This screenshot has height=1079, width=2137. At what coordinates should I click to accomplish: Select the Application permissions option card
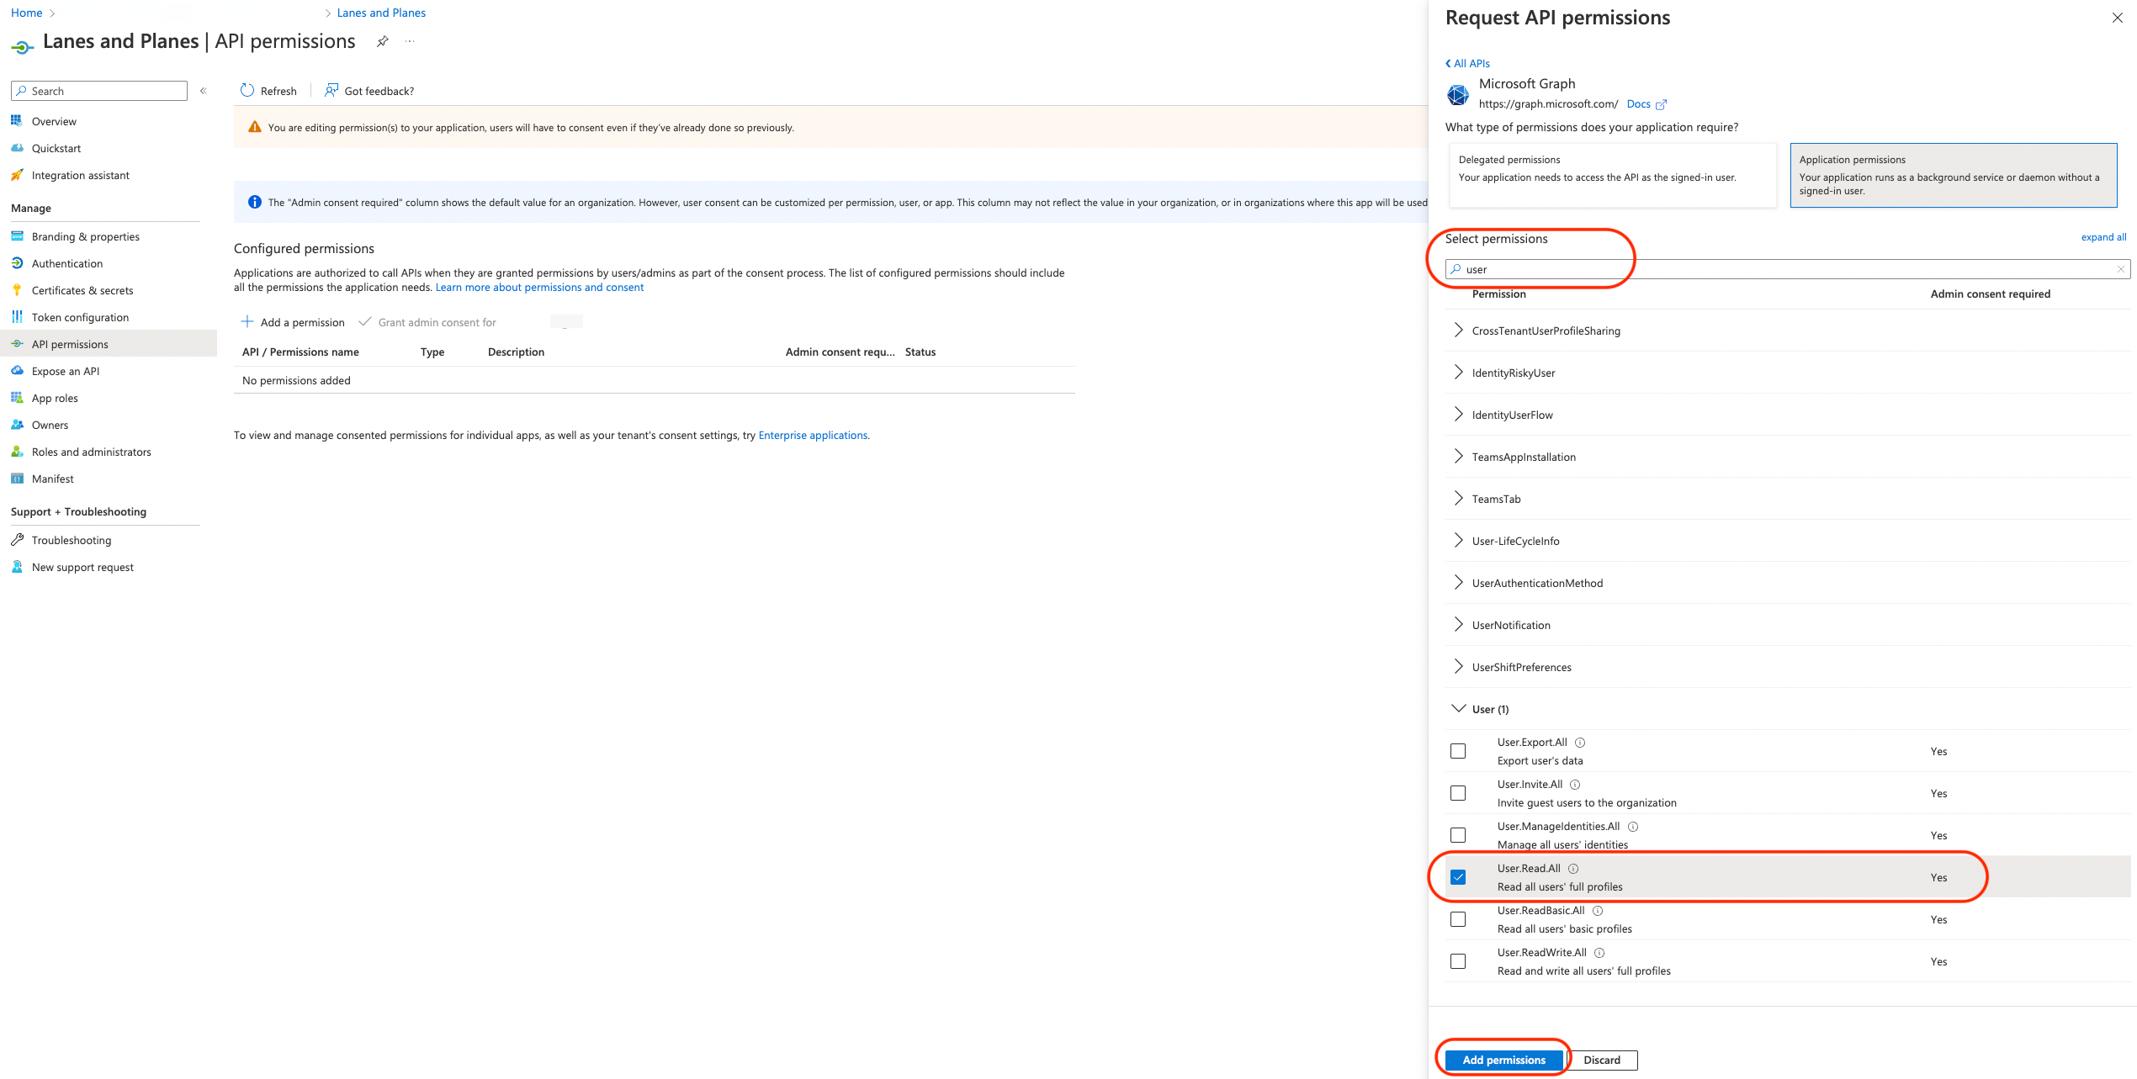click(x=1954, y=175)
